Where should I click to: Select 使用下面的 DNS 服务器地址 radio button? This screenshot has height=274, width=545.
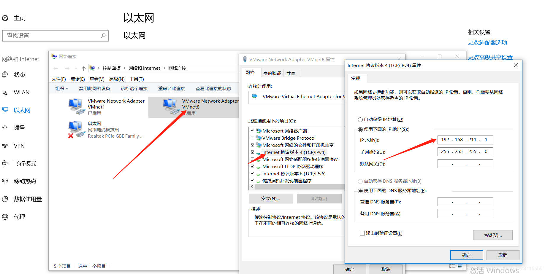tap(360, 191)
